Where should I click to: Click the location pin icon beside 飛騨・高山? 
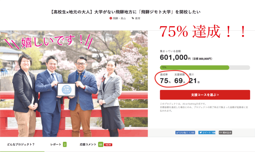pyautogui.click(x=111, y=18)
